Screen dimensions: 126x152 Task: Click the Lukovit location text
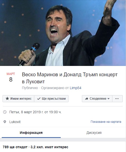pos(15,122)
